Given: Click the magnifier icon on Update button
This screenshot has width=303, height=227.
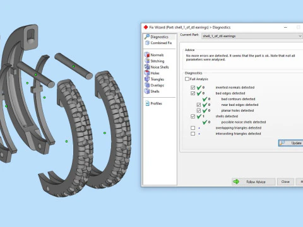Looking at the screenshot, I should click(x=282, y=143).
